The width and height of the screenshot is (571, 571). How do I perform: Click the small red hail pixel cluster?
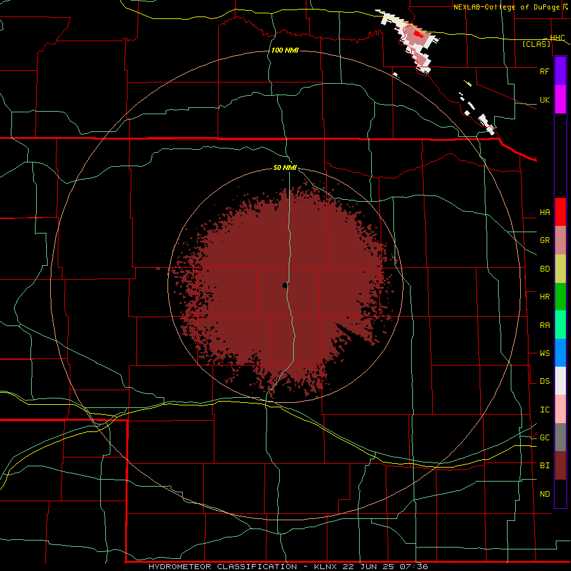click(419, 34)
